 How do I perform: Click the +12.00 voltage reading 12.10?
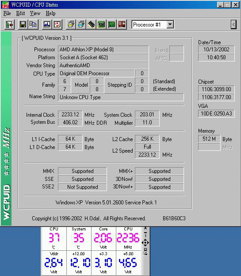point(80,262)
